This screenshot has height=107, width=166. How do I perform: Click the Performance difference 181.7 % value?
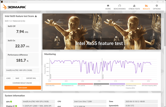coord(22,60)
